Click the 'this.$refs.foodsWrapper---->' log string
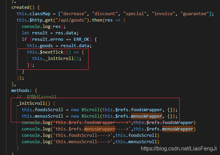220x155 pixels. pos(92,123)
